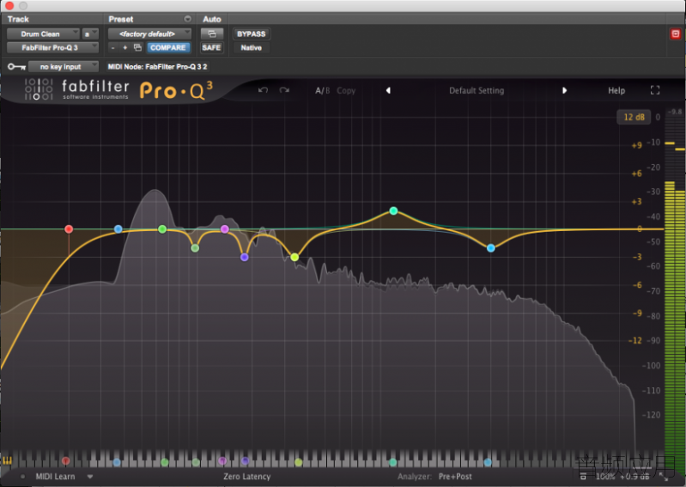Screen dimensions: 686x487
Task: Click the next preset plus button
Action: coord(125,47)
